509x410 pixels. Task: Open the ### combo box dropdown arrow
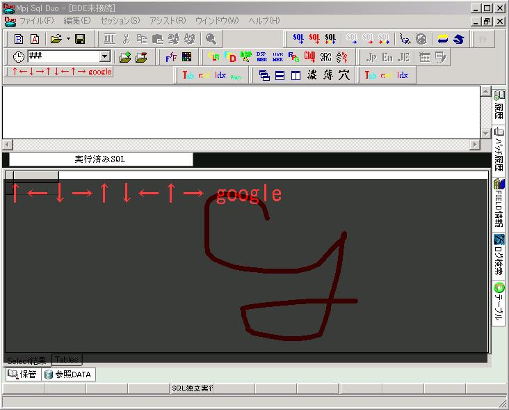[104, 56]
